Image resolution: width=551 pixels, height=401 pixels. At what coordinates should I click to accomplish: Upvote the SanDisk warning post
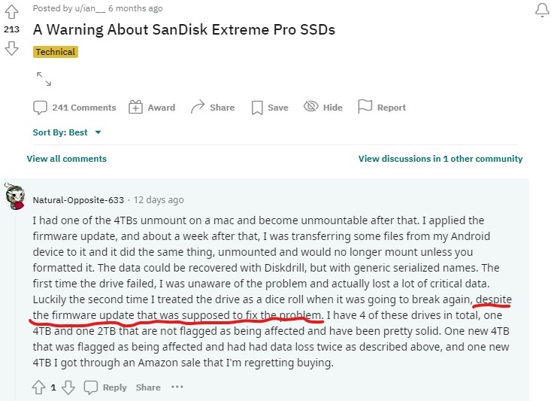[x=11, y=11]
